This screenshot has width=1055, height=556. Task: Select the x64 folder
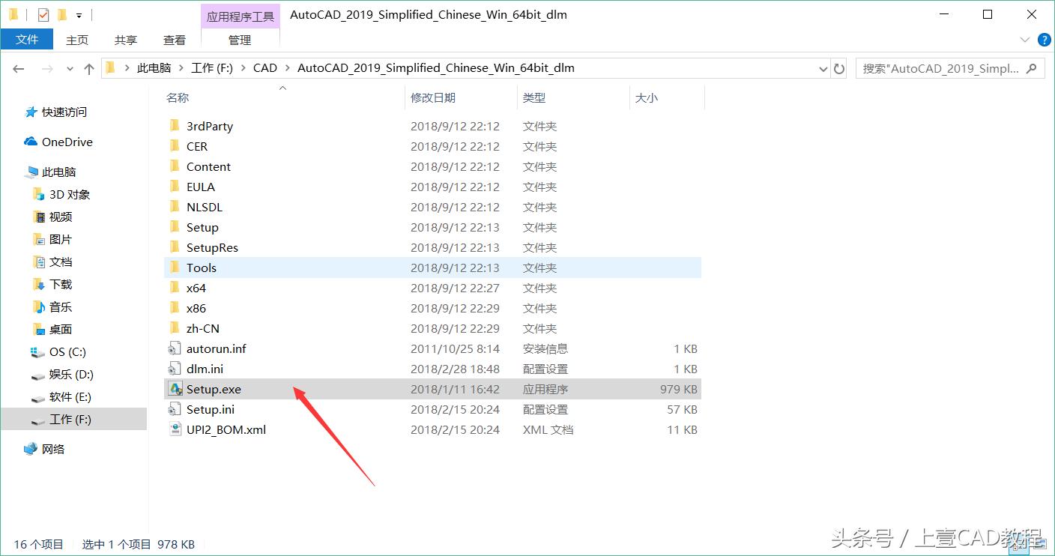196,288
